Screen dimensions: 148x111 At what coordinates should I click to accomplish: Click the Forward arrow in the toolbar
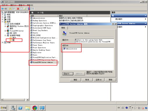pos(6,9)
